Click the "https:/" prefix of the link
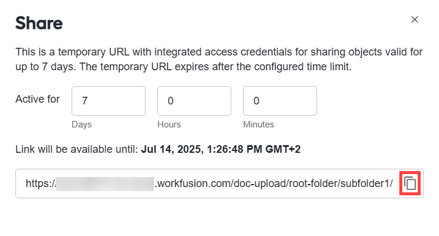Screen dimensions: 439x236 tap(41, 183)
